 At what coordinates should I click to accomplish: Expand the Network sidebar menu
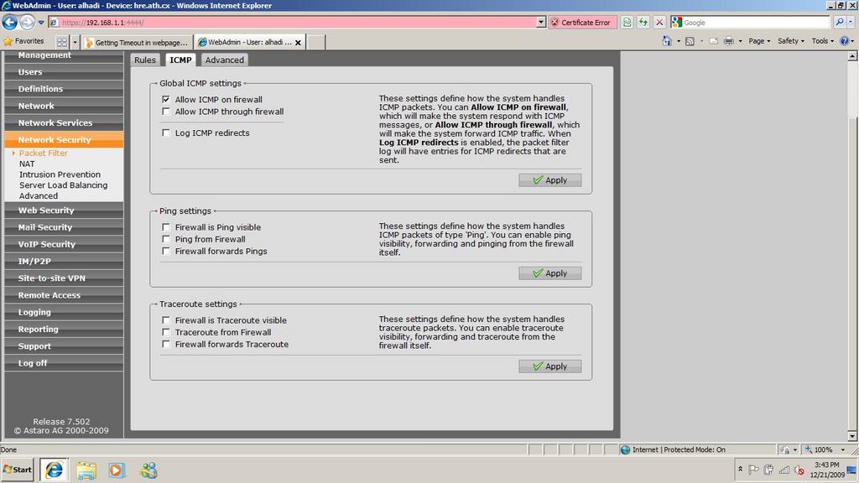(x=64, y=106)
